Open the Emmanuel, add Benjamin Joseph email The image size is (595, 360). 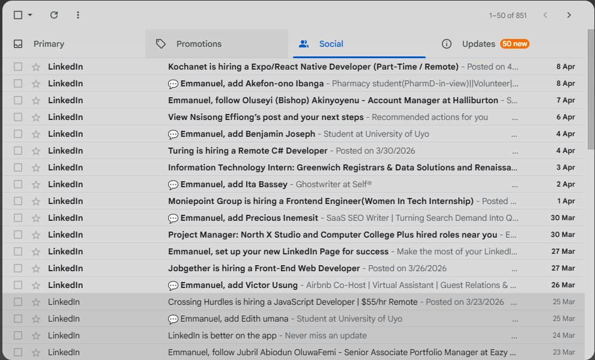[x=294, y=134]
